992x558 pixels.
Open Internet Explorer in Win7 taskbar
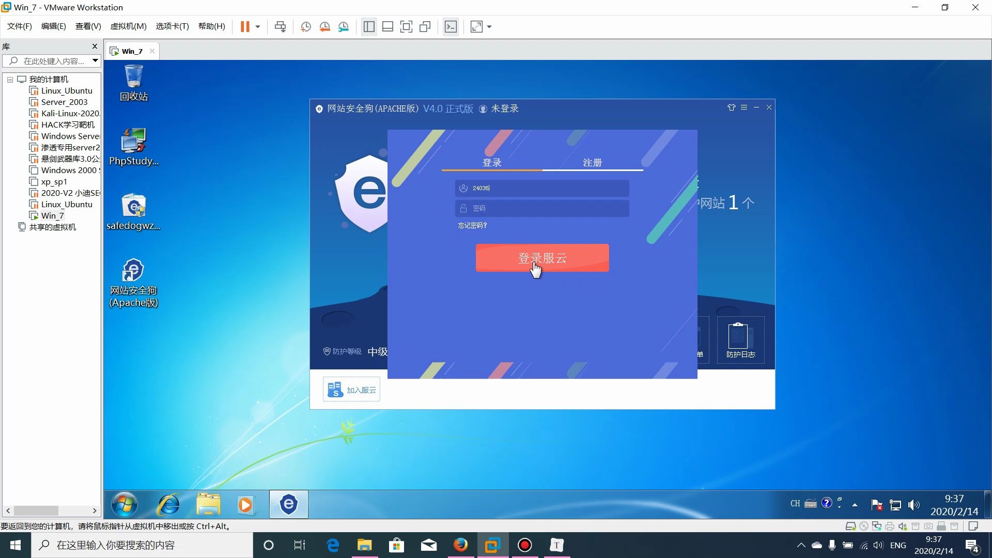pos(168,504)
